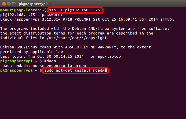This screenshot has width=186, height=119.
Task: Click the highlighted sudo apt-get install command
Action: [74, 70]
